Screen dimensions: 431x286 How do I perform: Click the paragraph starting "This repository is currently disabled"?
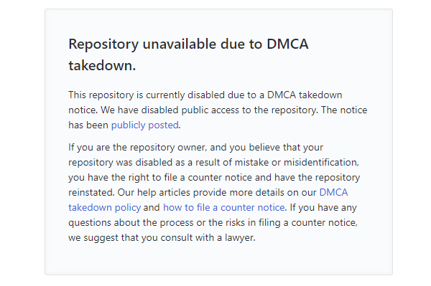point(218,110)
